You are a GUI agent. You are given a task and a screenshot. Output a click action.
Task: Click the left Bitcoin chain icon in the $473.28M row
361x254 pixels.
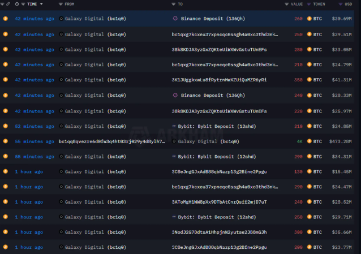pos(5,141)
